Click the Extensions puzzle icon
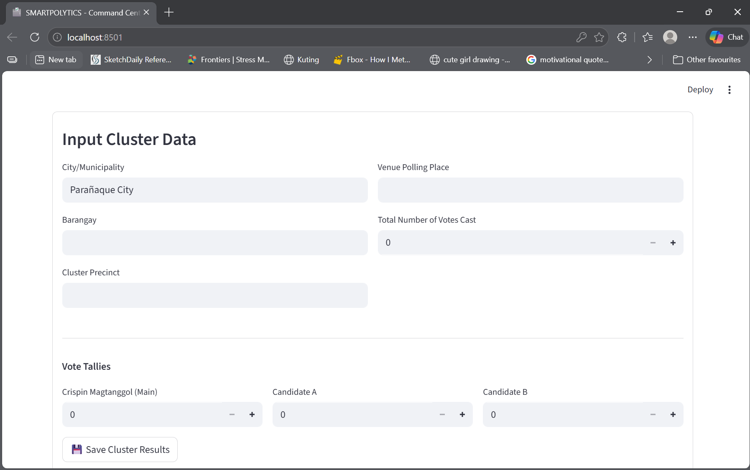The image size is (750, 470). [x=622, y=37]
